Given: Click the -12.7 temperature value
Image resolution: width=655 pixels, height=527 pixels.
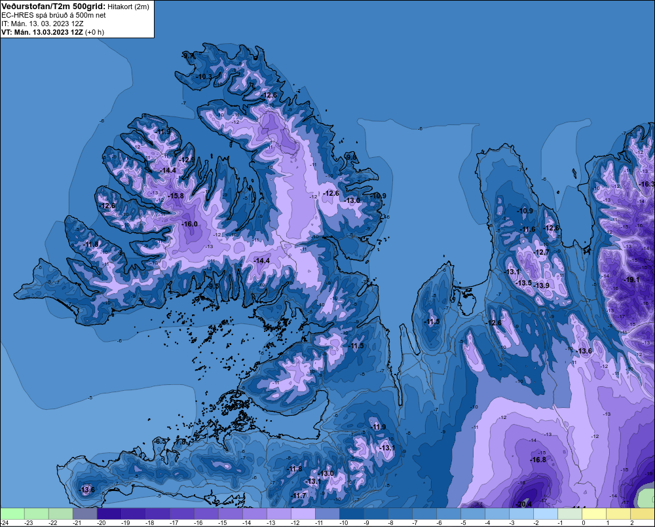Looking at the screenshot, I should tap(542, 252).
